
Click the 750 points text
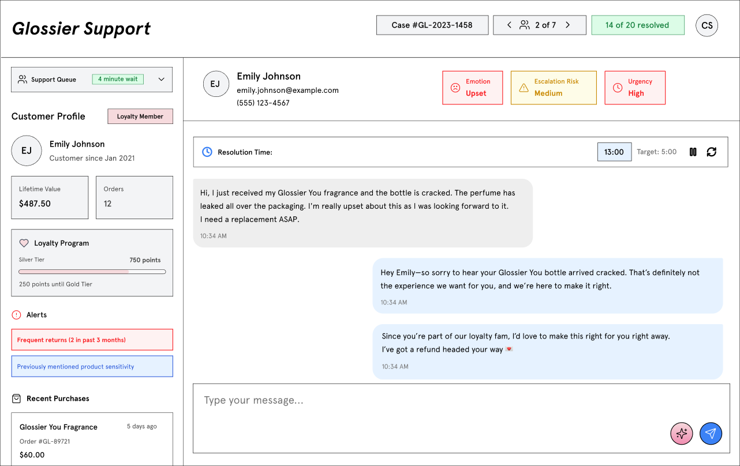[x=145, y=260]
